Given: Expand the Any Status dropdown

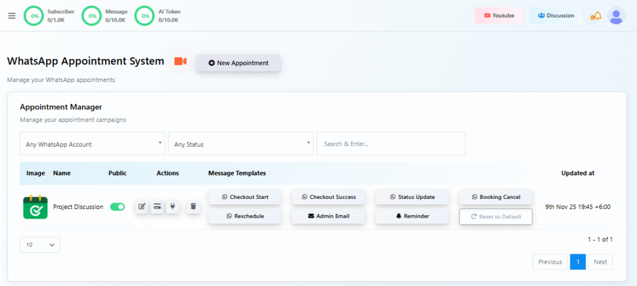Looking at the screenshot, I should click(241, 144).
